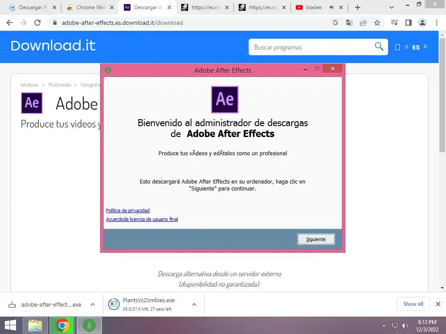Close the downloads bar

(438, 304)
